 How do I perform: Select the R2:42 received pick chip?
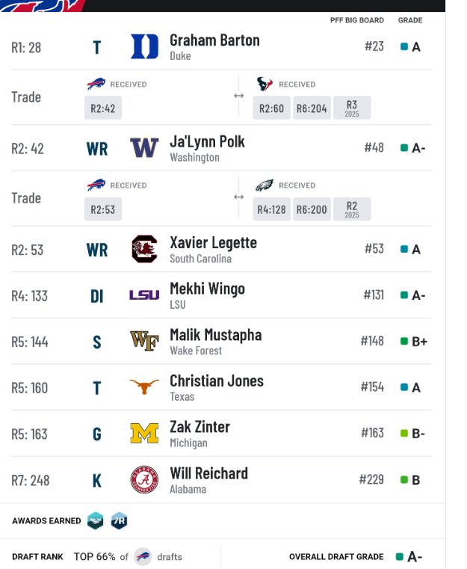click(x=103, y=108)
